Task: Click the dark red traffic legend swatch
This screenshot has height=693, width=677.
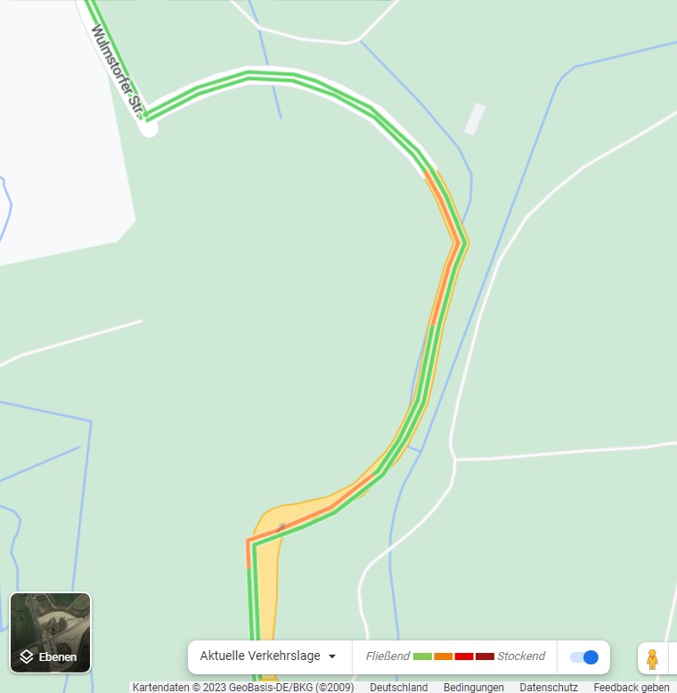Action: click(485, 656)
